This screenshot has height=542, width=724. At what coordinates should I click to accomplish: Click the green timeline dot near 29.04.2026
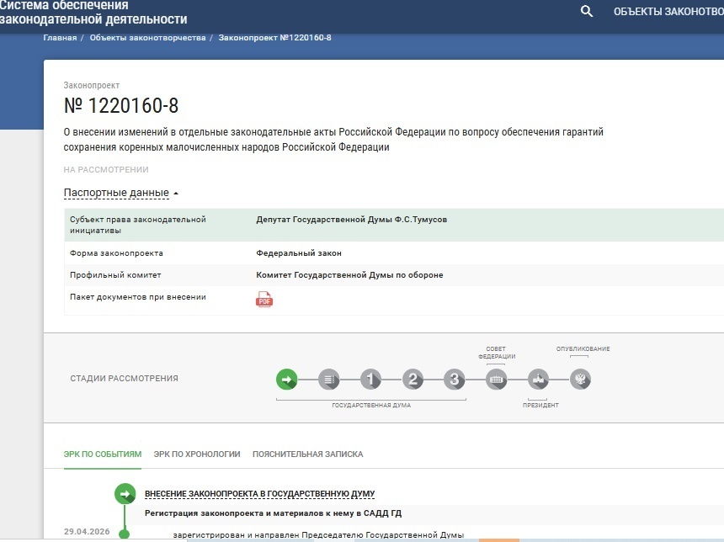click(x=125, y=534)
